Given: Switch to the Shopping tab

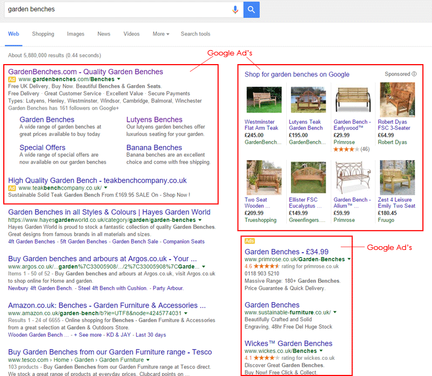Looking at the screenshot, I should click(x=43, y=34).
